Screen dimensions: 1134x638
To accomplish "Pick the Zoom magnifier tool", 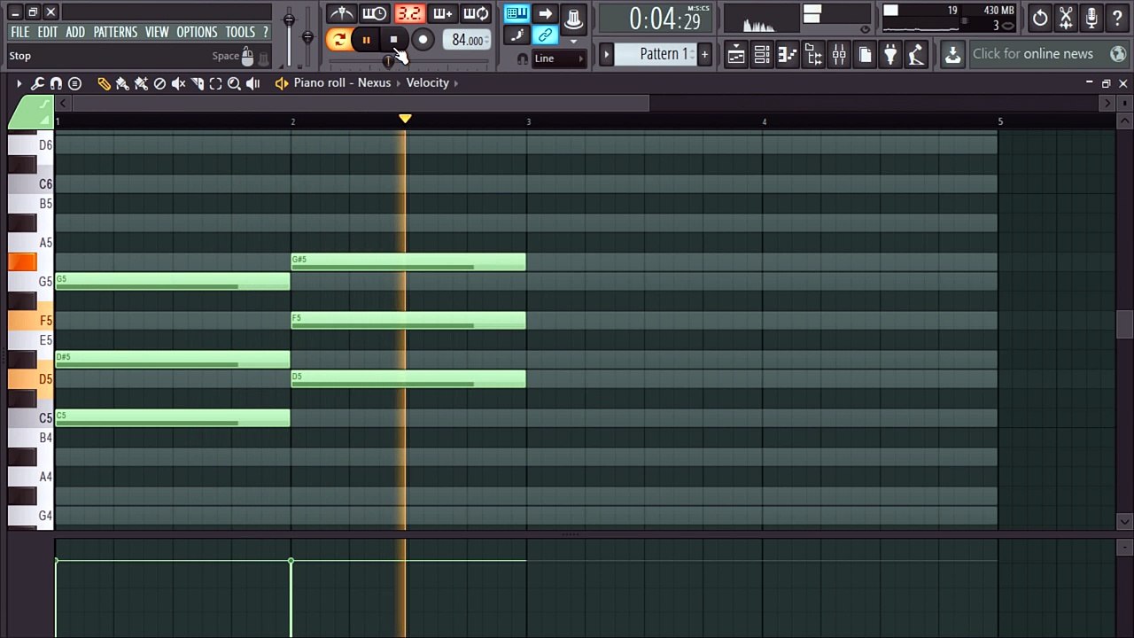I will 234,83.
